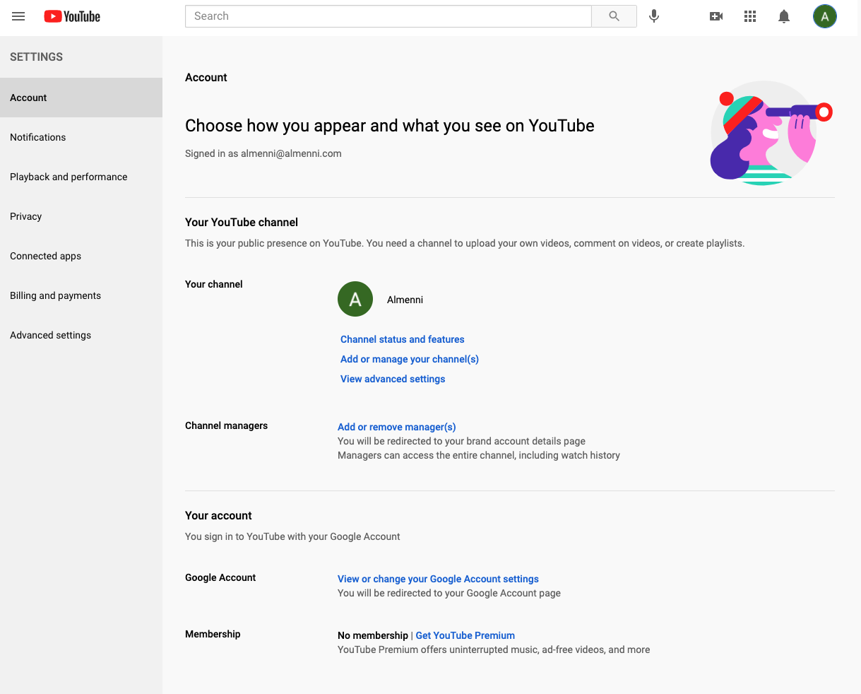This screenshot has height=694, width=861.
Task: Click 'redirected to your brand account' text
Action: pos(462,441)
